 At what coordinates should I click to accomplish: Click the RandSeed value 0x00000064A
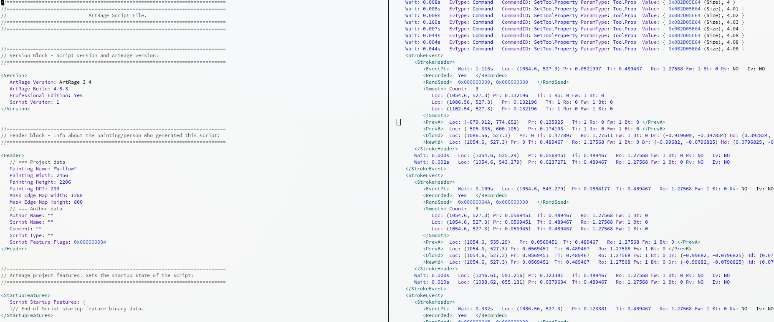tap(474, 202)
